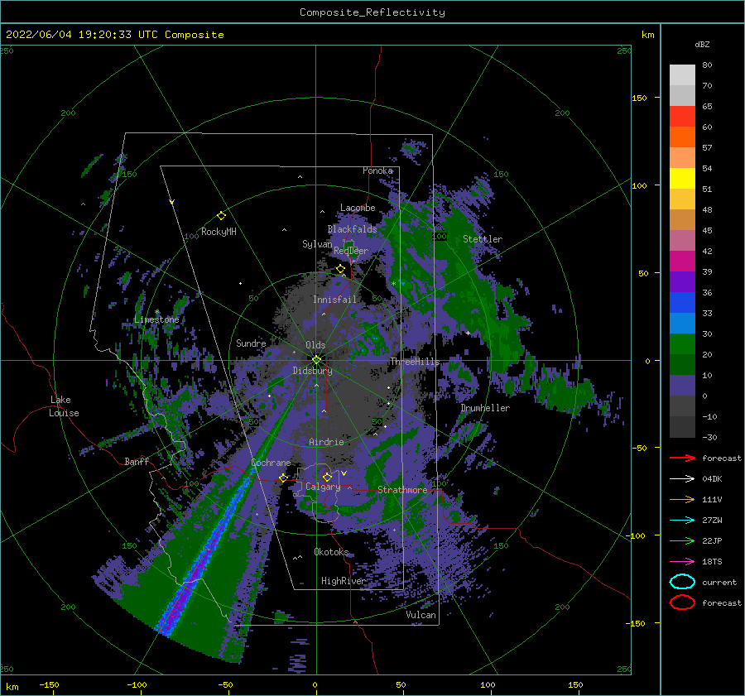Viewport: 745px width, 696px height.
Task: Click the Vulcan label
Action: coord(421,615)
